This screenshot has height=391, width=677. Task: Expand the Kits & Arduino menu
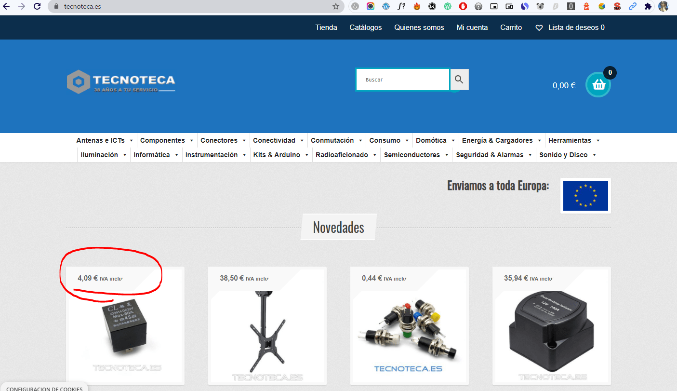(x=281, y=155)
